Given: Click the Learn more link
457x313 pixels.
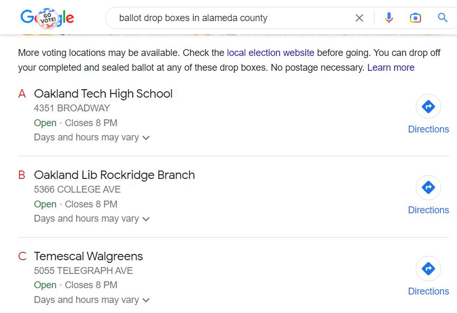Looking at the screenshot, I should (390, 68).
